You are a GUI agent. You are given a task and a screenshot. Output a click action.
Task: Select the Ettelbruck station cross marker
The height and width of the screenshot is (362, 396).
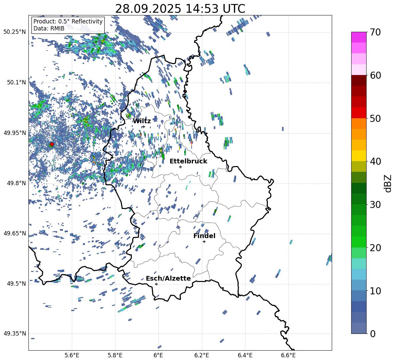tap(180, 167)
